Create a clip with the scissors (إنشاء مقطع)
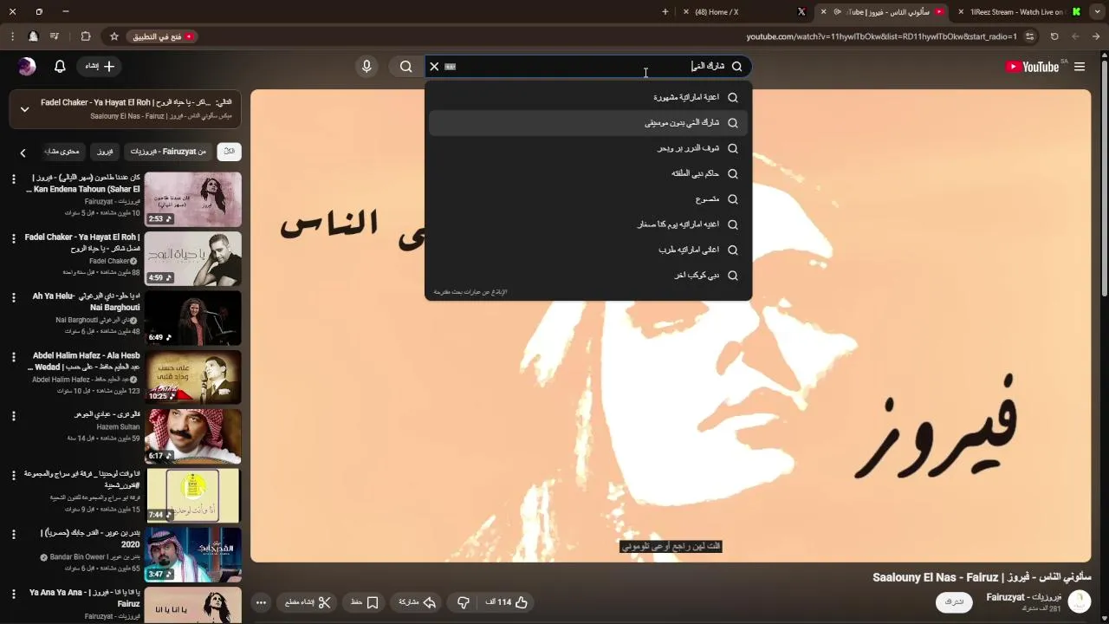Image resolution: width=1109 pixels, height=624 pixels. [308, 602]
